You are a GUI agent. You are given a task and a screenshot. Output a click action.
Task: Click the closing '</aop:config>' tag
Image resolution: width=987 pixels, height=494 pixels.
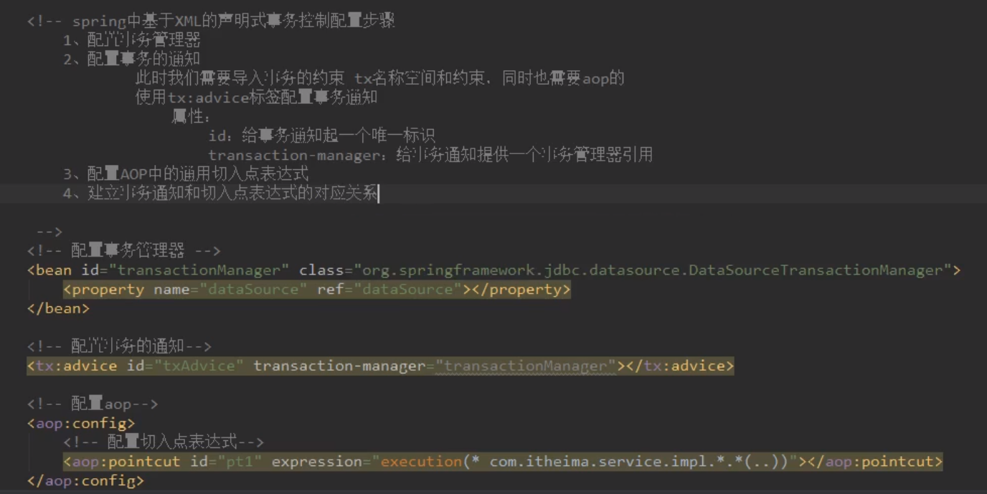[86, 480]
